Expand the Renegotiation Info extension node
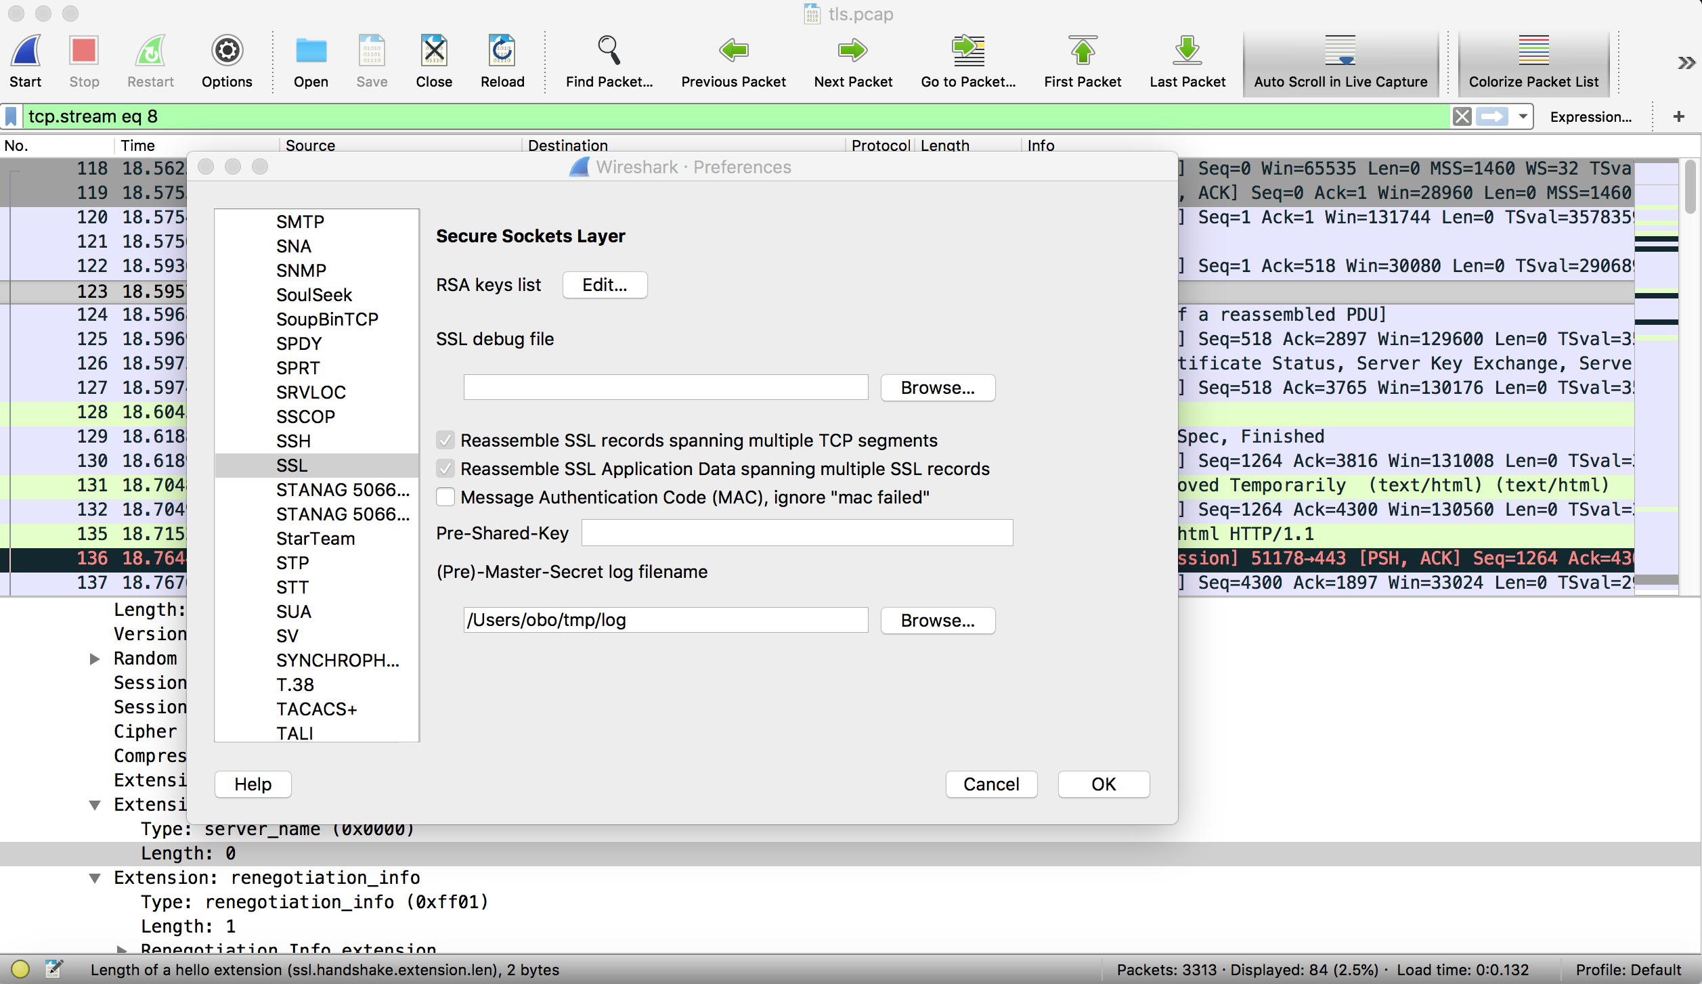The height and width of the screenshot is (984, 1702). (122, 949)
